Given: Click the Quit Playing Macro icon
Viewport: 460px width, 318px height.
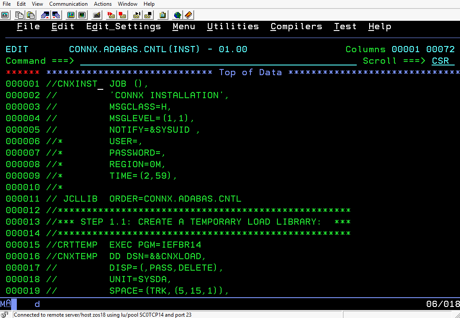Looking at the screenshot, I should click(x=148, y=15).
